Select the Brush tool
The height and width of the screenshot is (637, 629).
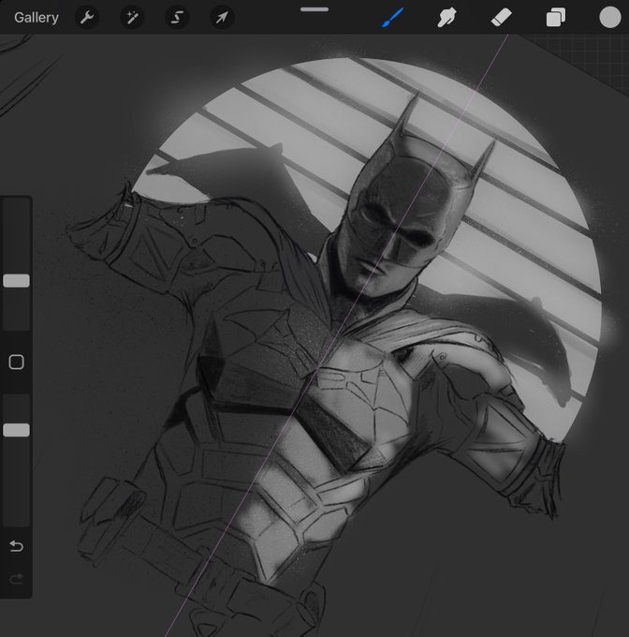[392, 18]
